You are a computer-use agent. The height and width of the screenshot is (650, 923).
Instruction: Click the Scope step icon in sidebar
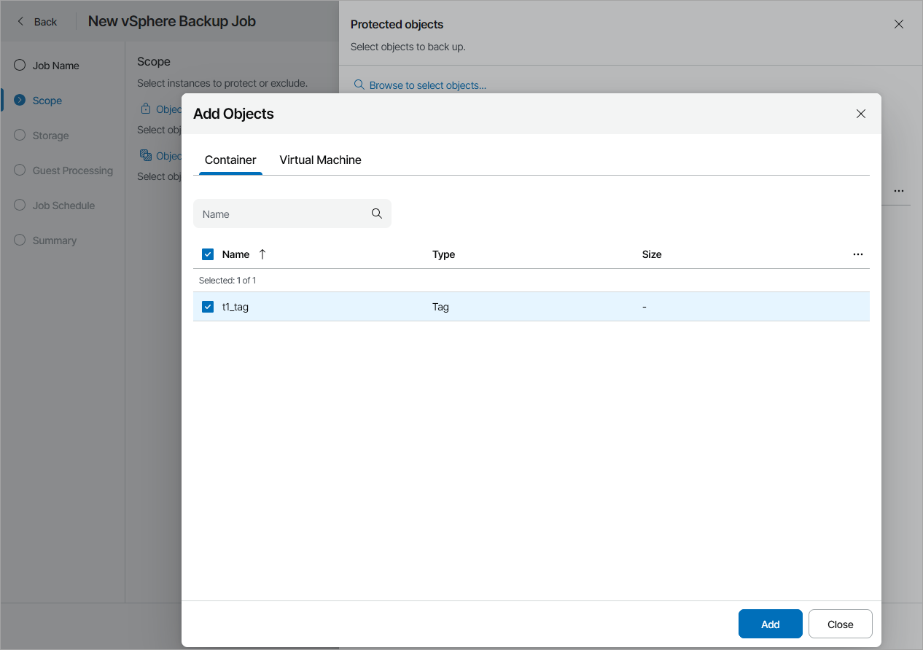coord(20,101)
